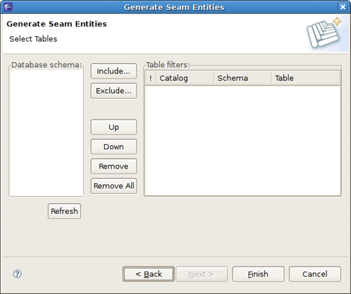Screen dimensions: 351x294
Task: Close the dialog with title bar X
Action: [x=342, y=7]
